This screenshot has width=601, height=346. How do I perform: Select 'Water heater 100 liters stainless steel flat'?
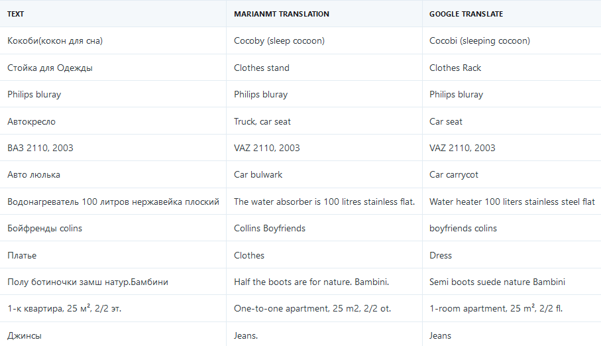point(512,202)
